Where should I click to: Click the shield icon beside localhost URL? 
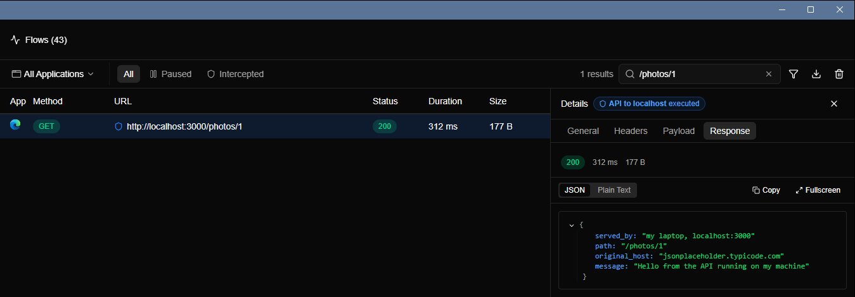[118, 126]
